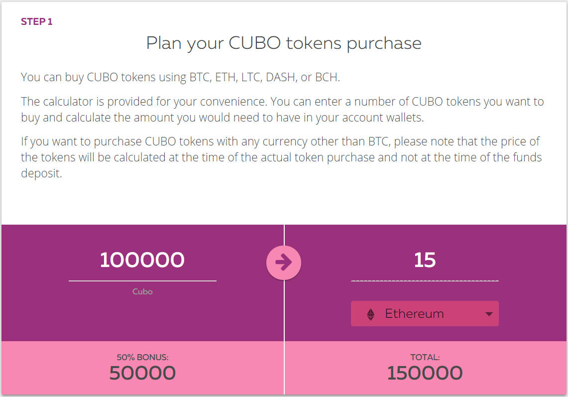Click the Cubo label under the amount
This screenshot has height=397, width=568.
click(x=142, y=291)
